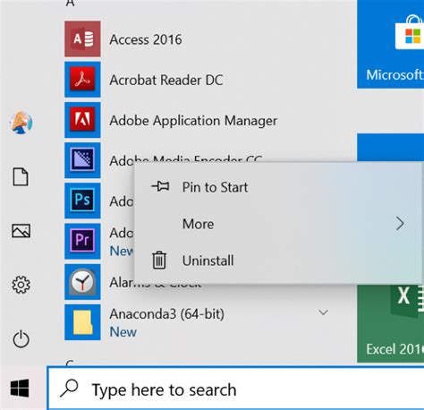Expand the More submenu arrow
424x410 pixels.
pos(400,224)
